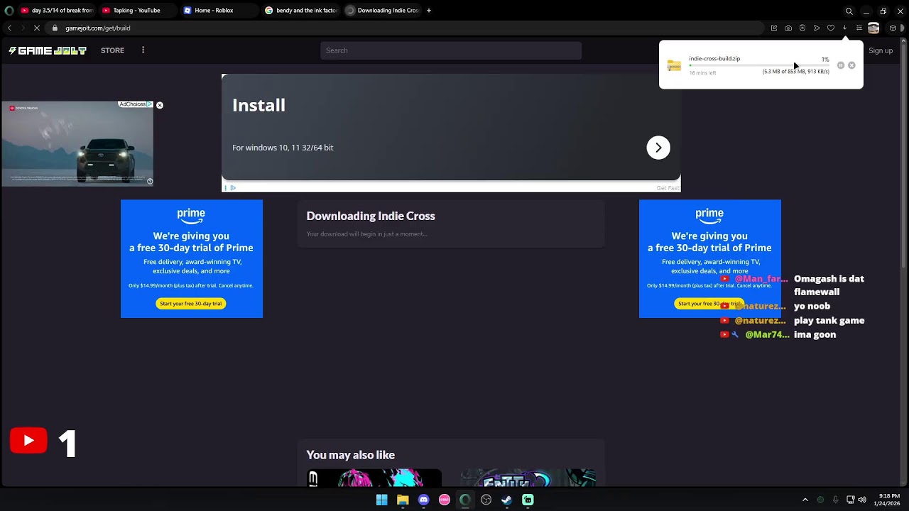
Task: Open the extensions cube icon
Action: [x=893, y=28]
